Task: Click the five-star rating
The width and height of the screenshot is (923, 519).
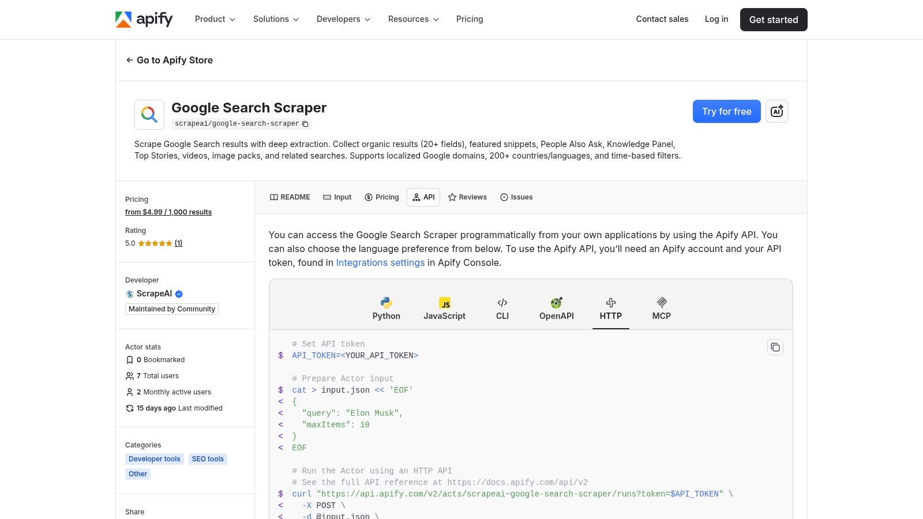Action: click(155, 243)
